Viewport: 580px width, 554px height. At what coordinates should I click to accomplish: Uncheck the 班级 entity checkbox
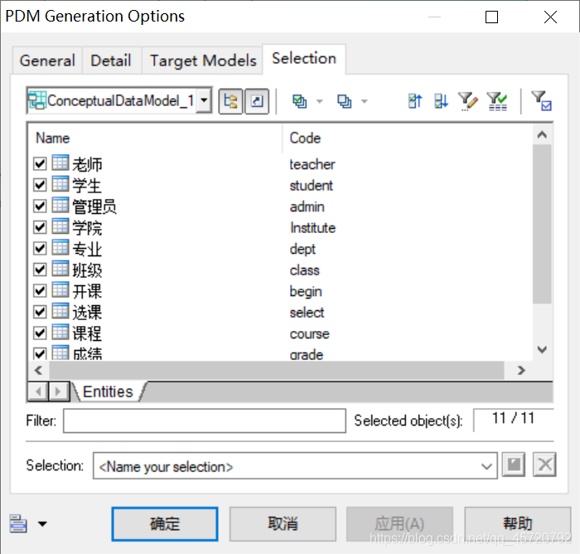click(40, 270)
